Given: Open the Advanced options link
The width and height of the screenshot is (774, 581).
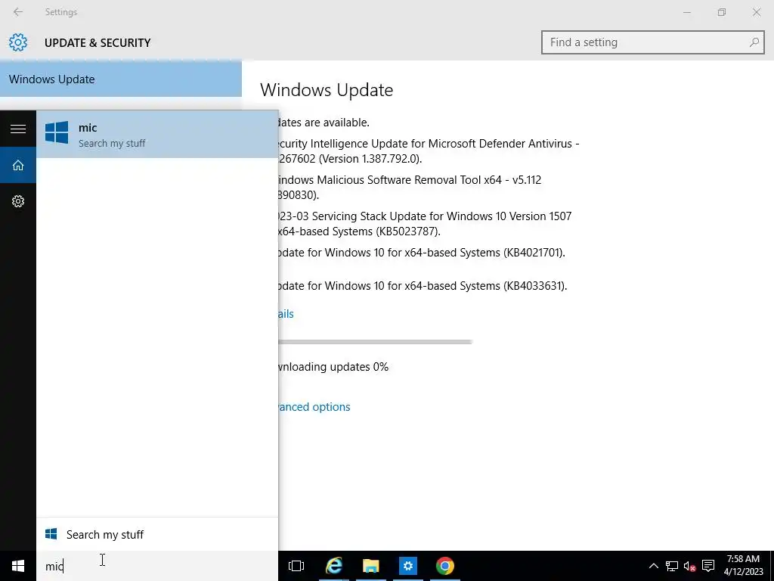Looking at the screenshot, I should (314, 407).
